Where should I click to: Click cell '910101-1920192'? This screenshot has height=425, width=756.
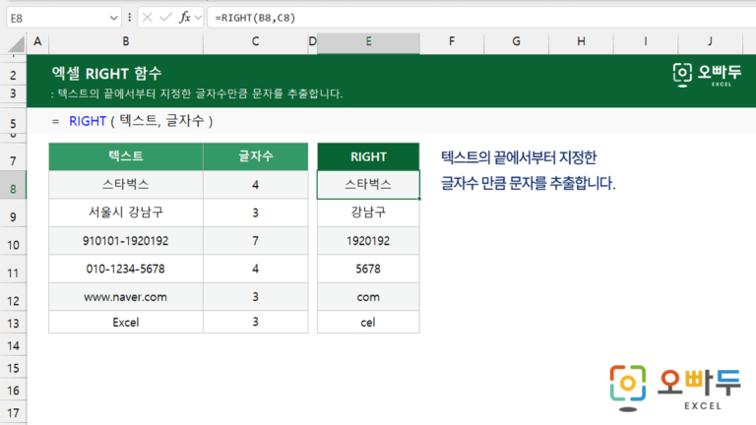coord(126,240)
